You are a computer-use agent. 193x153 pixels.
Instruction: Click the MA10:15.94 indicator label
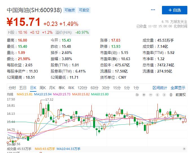tap(43, 94)
